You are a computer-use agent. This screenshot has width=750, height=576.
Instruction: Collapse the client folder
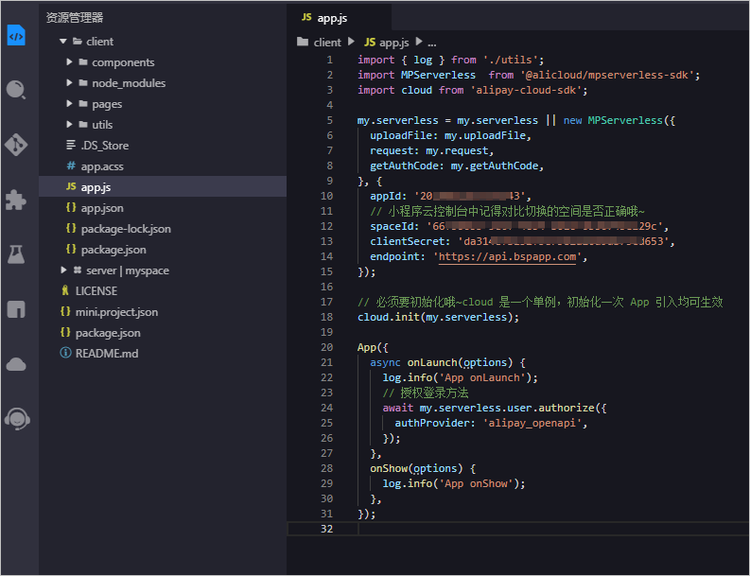tap(62, 42)
